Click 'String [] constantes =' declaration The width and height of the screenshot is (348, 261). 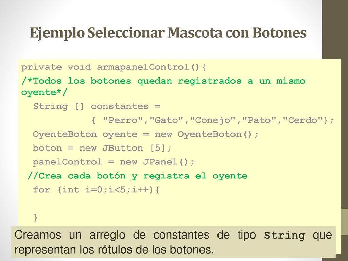[97, 106]
